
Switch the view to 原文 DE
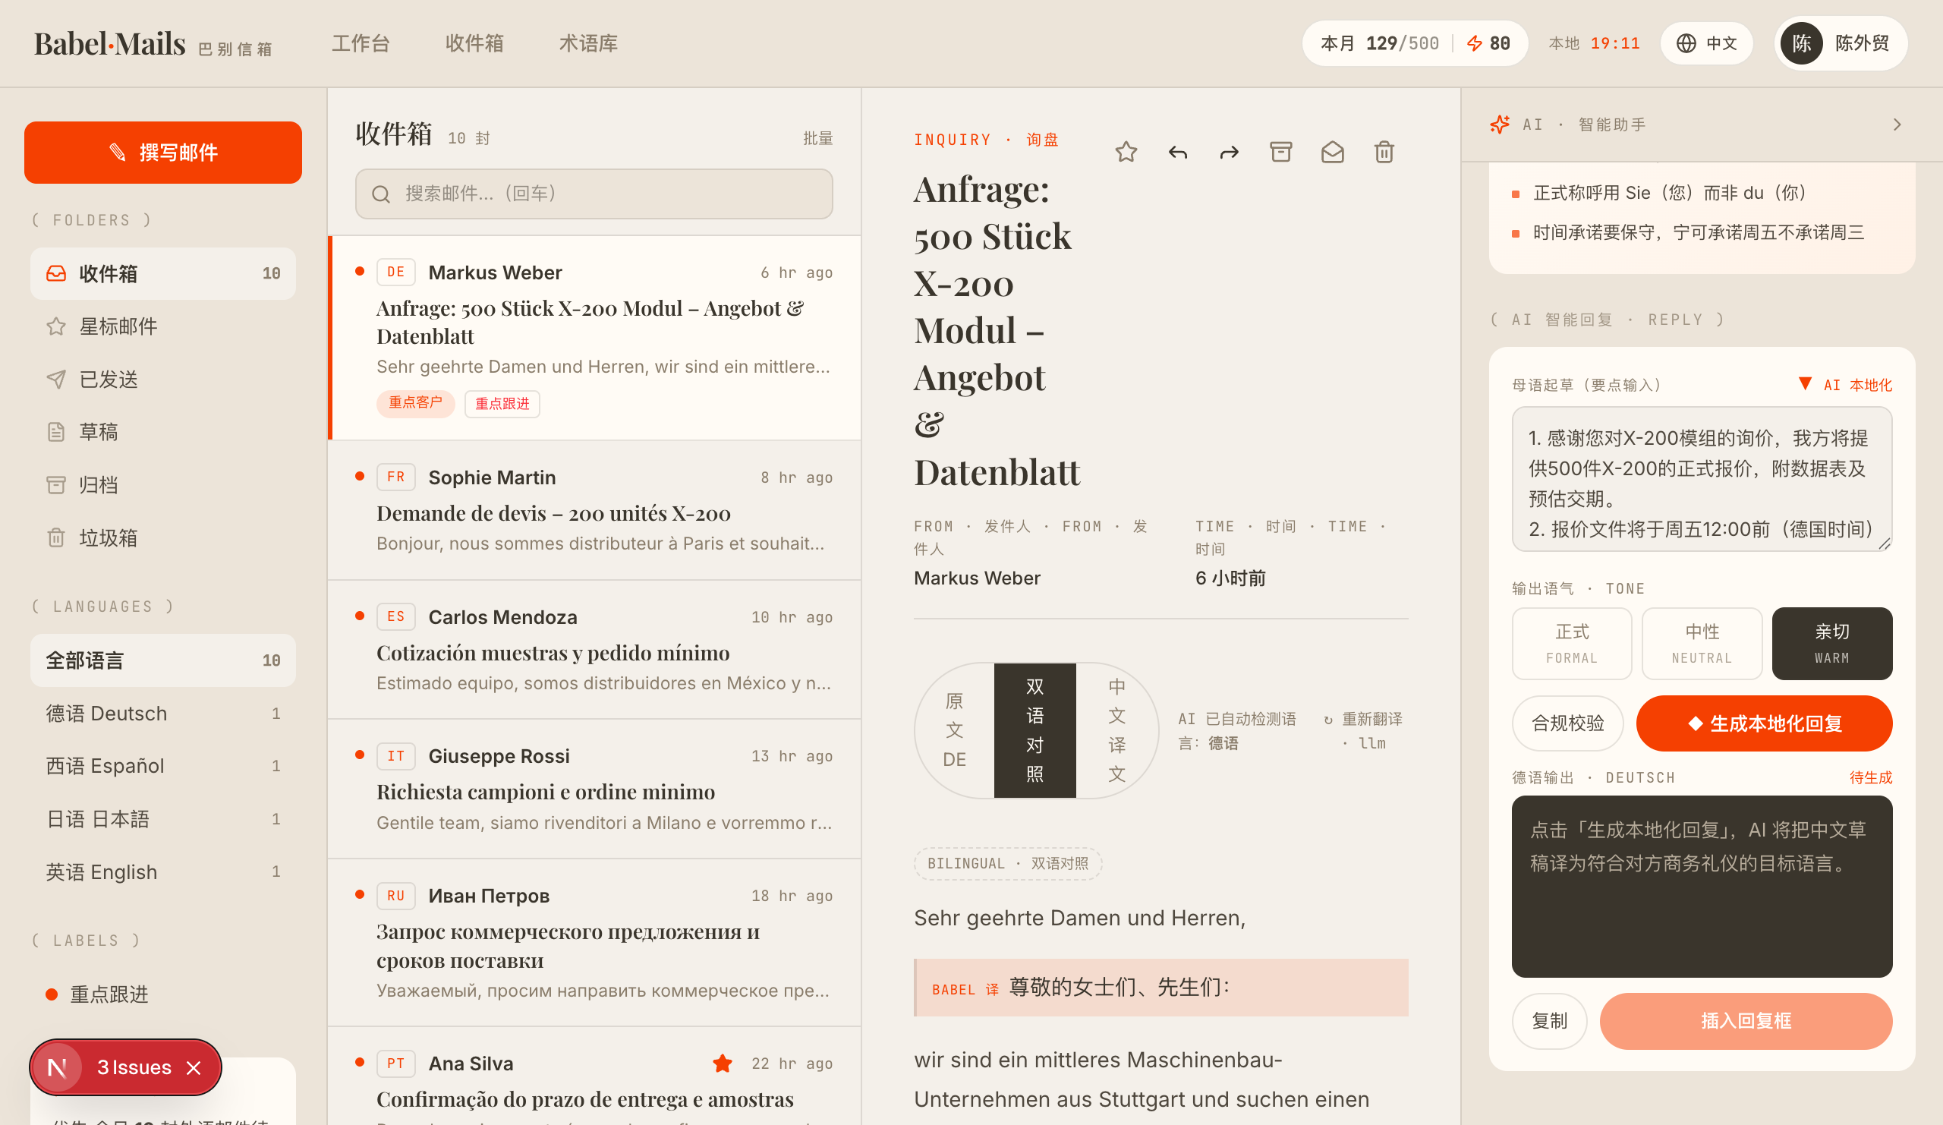click(x=955, y=730)
